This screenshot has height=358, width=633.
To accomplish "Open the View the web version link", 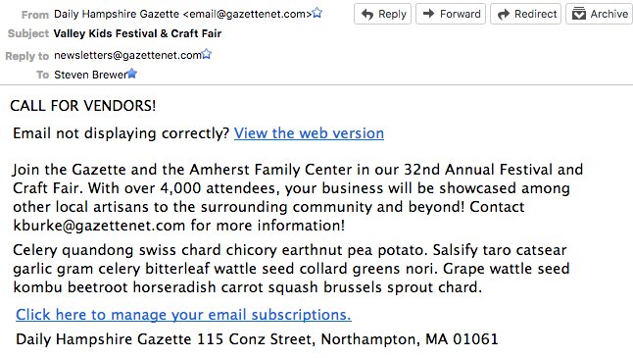I will (x=309, y=133).
